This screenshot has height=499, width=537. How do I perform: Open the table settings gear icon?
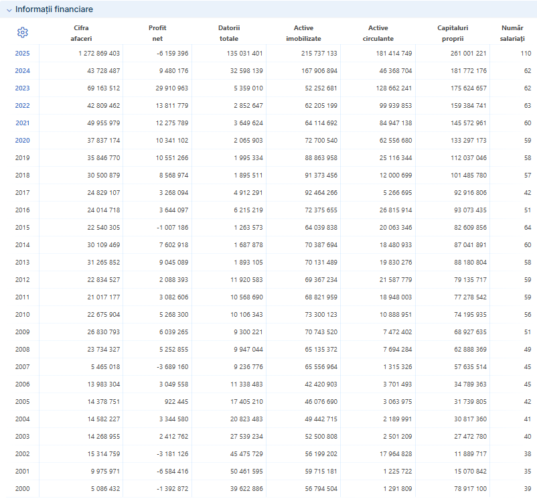tap(23, 33)
